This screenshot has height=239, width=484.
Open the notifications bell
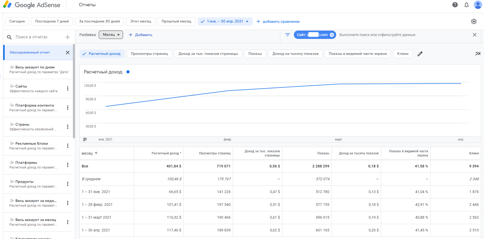pyautogui.click(x=466, y=5)
